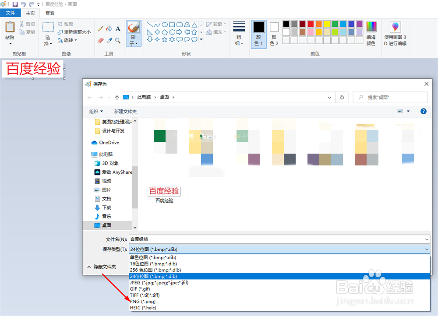Open Edit with Paint 3D

tap(395, 33)
